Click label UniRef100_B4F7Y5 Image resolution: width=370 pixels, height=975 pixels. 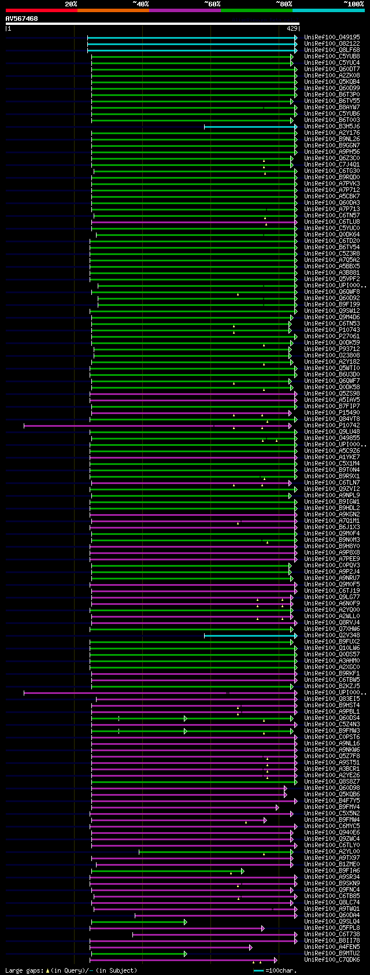click(332, 800)
